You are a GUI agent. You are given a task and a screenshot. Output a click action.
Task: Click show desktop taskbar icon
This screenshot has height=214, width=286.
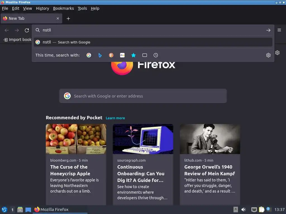tap(28, 210)
